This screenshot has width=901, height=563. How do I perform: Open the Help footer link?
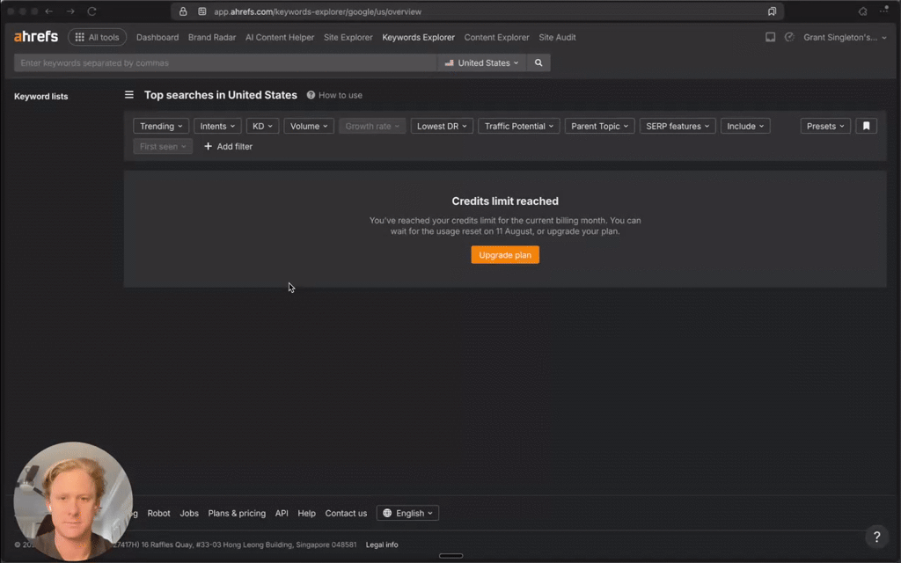tap(306, 514)
